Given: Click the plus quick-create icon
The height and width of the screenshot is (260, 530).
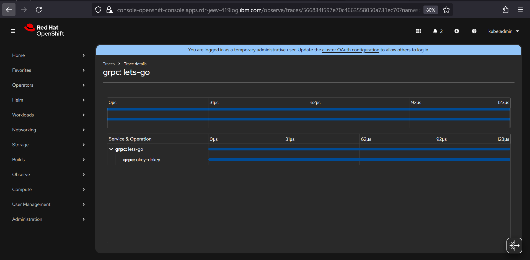Looking at the screenshot, I should point(457,31).
